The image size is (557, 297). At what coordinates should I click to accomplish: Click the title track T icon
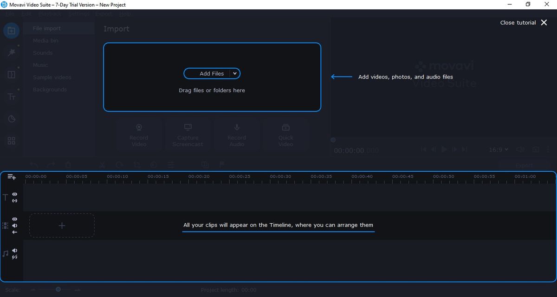(x=6, y=197)
